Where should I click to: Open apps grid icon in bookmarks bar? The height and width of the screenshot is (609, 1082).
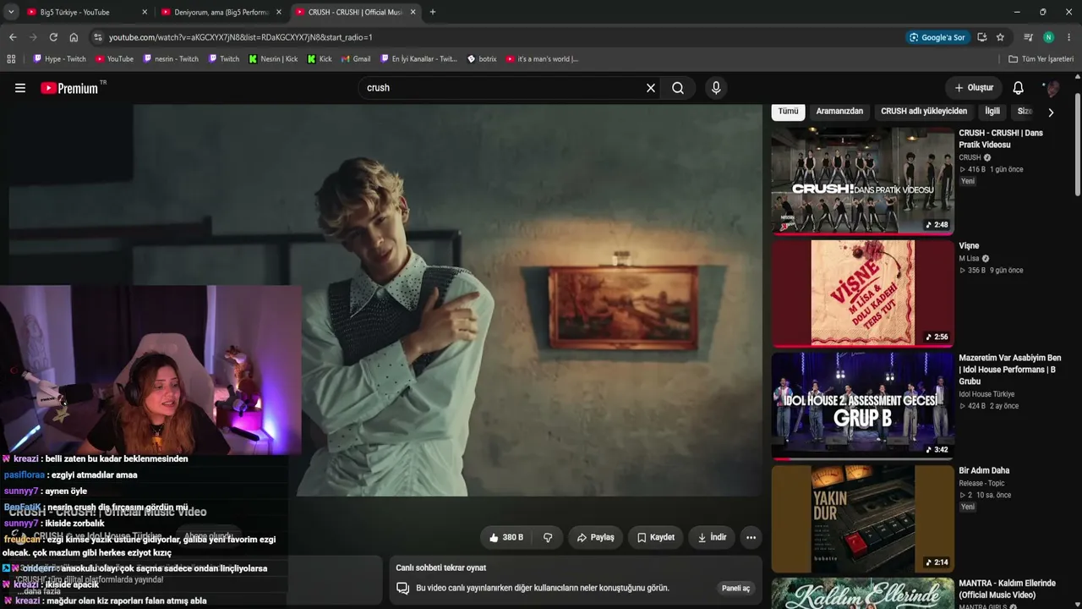tap(11, 59)
